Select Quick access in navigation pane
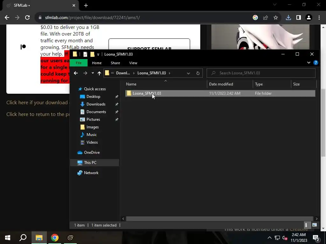This screenshot has width=326, height=244. coord(95,89)
